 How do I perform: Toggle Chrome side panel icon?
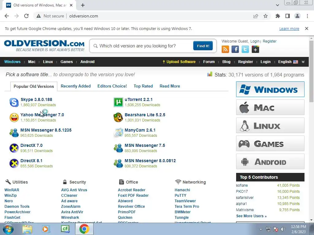[288, 16]
